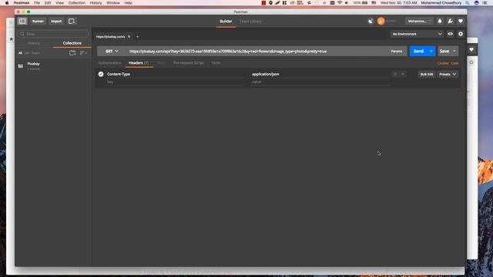This screenshot has width=493, height=277.
Task: Open the View menu
Action: click(59, 3)
